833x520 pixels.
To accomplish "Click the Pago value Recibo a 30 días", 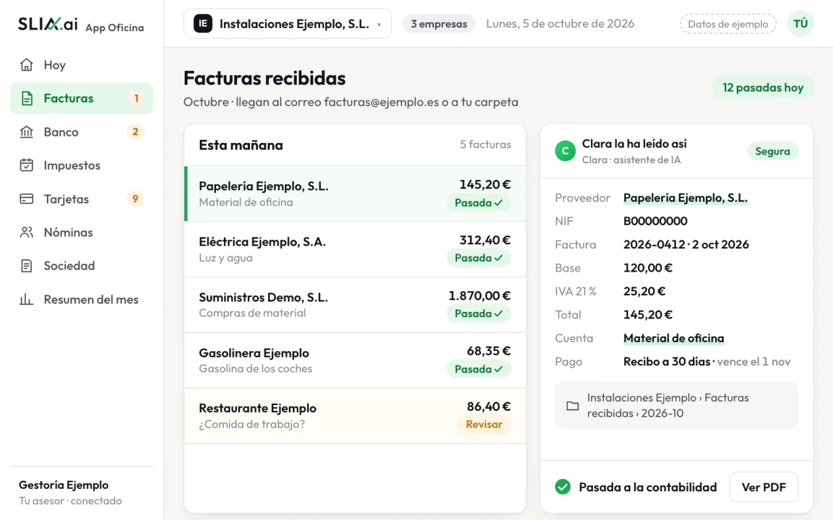I will 667,362.
